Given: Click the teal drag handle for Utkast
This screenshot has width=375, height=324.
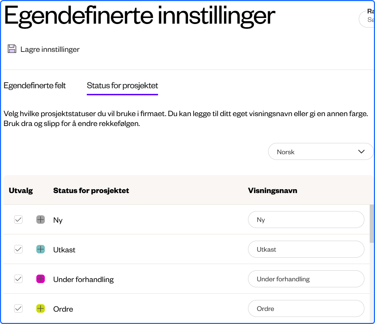Looking at the screenshot, I should click(41, 249).
